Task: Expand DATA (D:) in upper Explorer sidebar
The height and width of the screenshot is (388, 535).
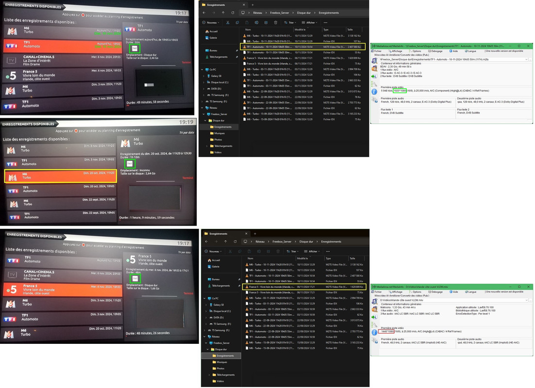Action: [x=204, y=89]
